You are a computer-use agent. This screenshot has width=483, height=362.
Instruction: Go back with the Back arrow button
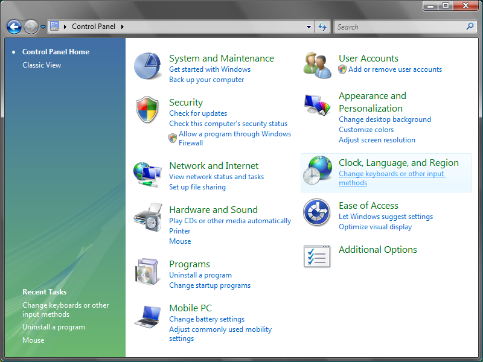(x=14, y=27)
